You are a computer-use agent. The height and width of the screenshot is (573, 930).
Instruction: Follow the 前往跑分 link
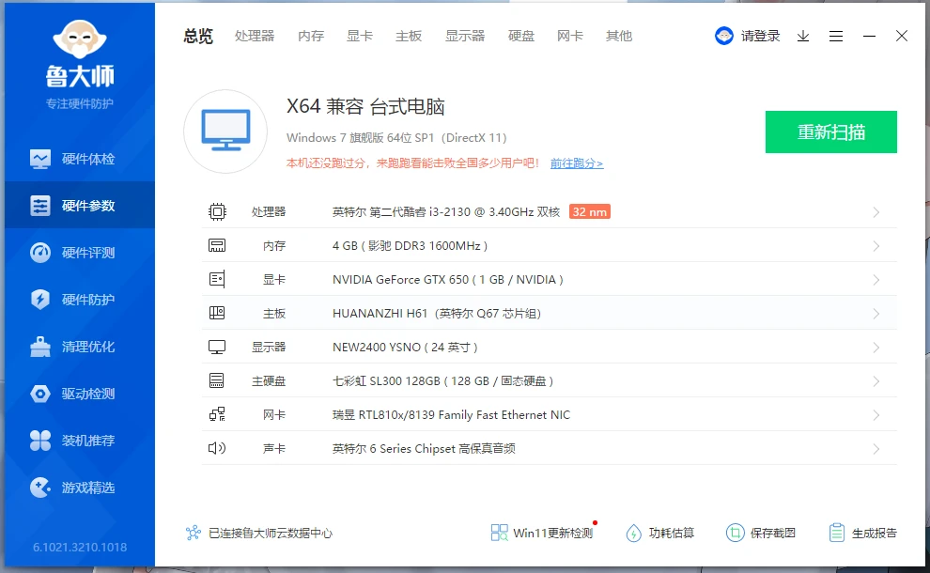click(x=577, y=163)
